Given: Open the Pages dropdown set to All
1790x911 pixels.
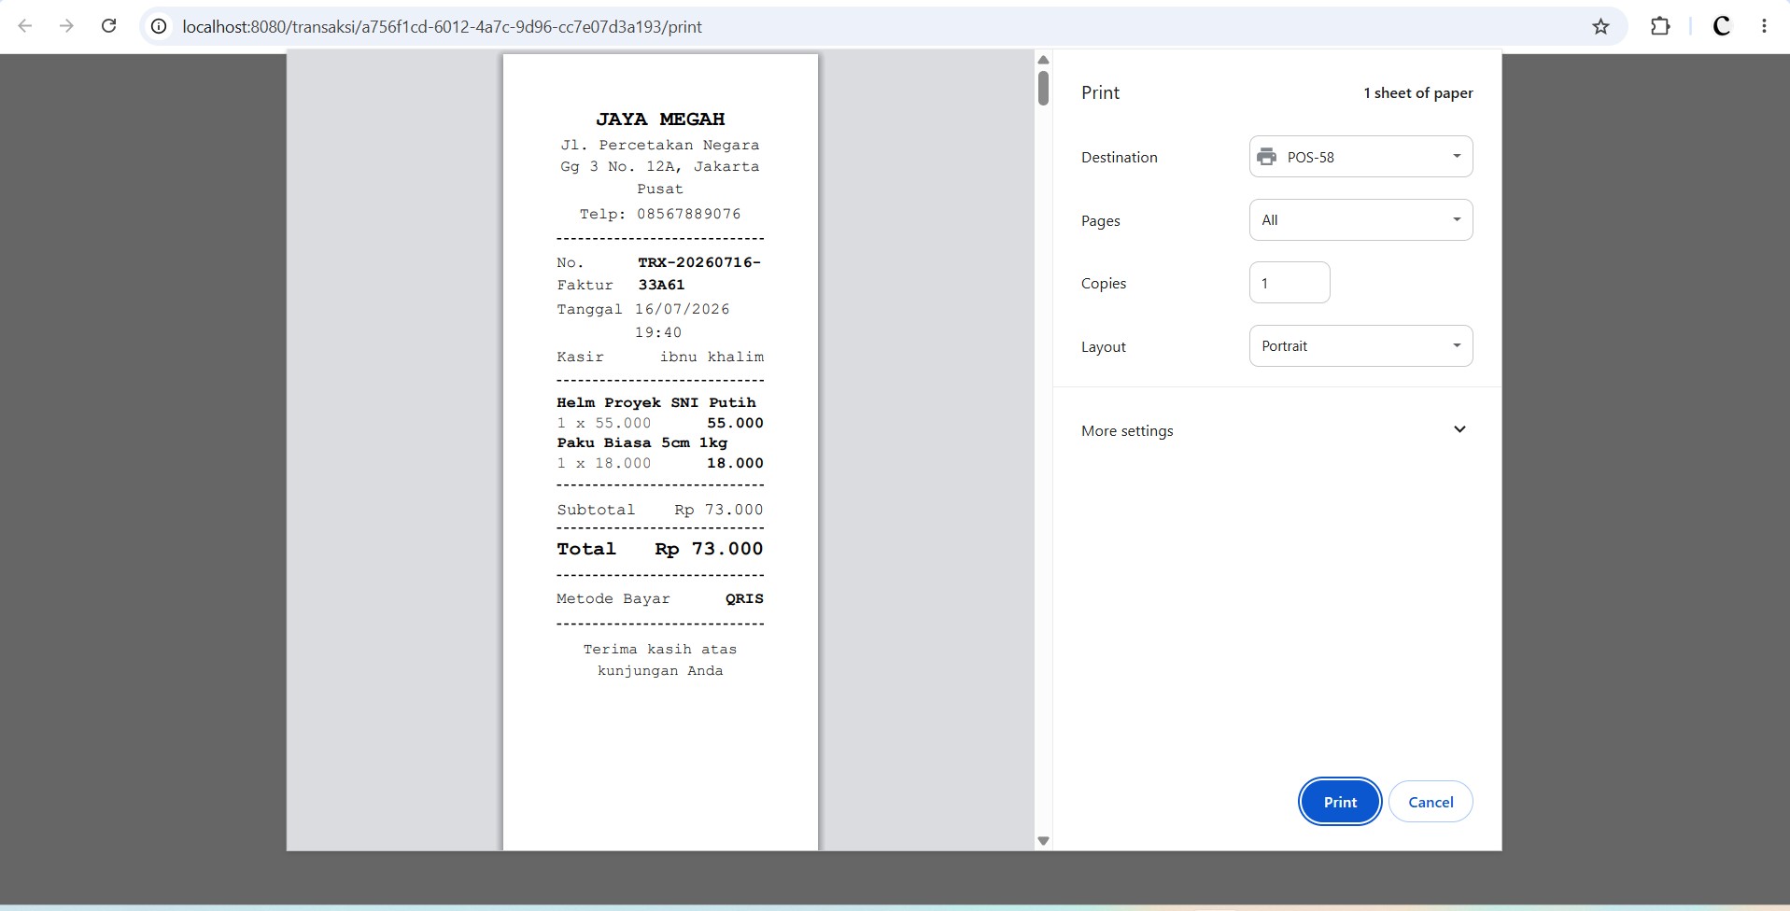Looking at the screenshot, I should (x=1360, y=220).
